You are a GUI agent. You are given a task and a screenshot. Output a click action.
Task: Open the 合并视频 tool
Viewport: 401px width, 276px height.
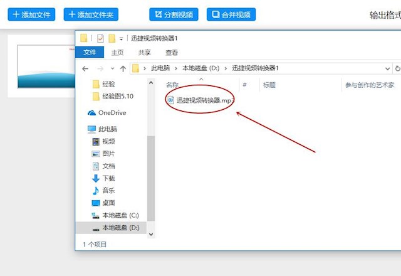[231, 14]
